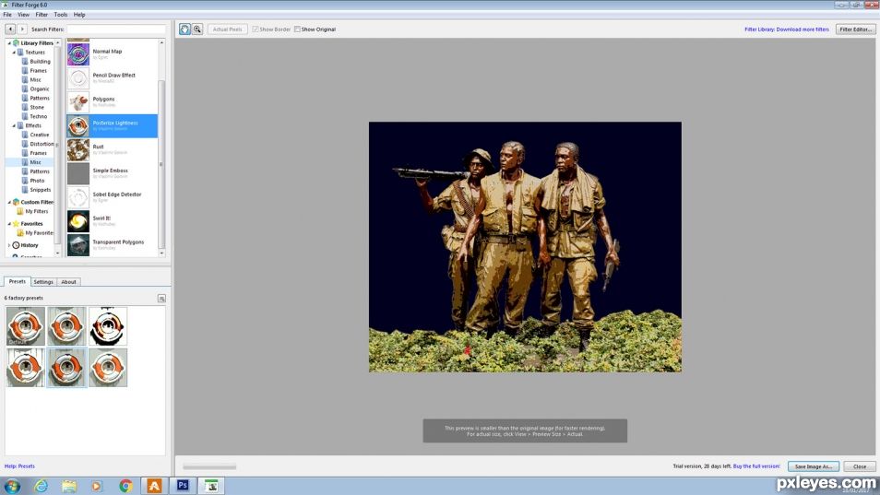Click the Polygons filter thumbnail

point(78,102)
